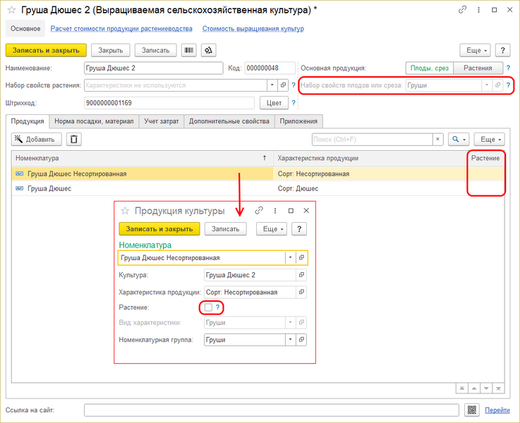
Task: Open the Норма посадки, материал tab
Action: click(x=95, y=121)
